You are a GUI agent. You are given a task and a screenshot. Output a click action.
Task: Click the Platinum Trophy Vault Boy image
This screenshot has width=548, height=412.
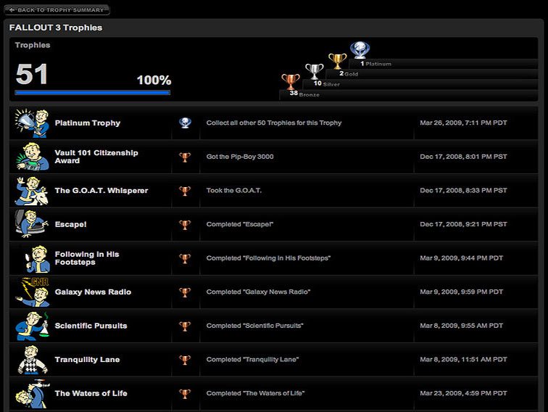32,123
